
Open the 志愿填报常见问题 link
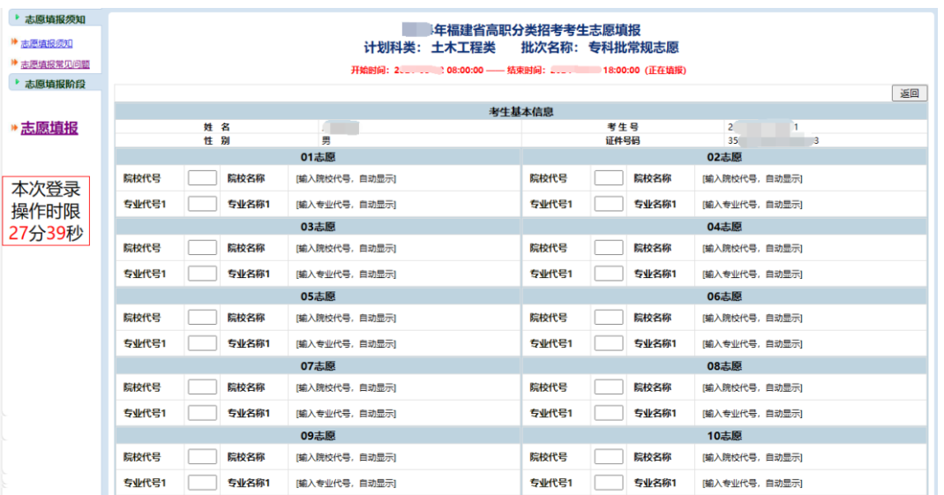coord(55,64)
